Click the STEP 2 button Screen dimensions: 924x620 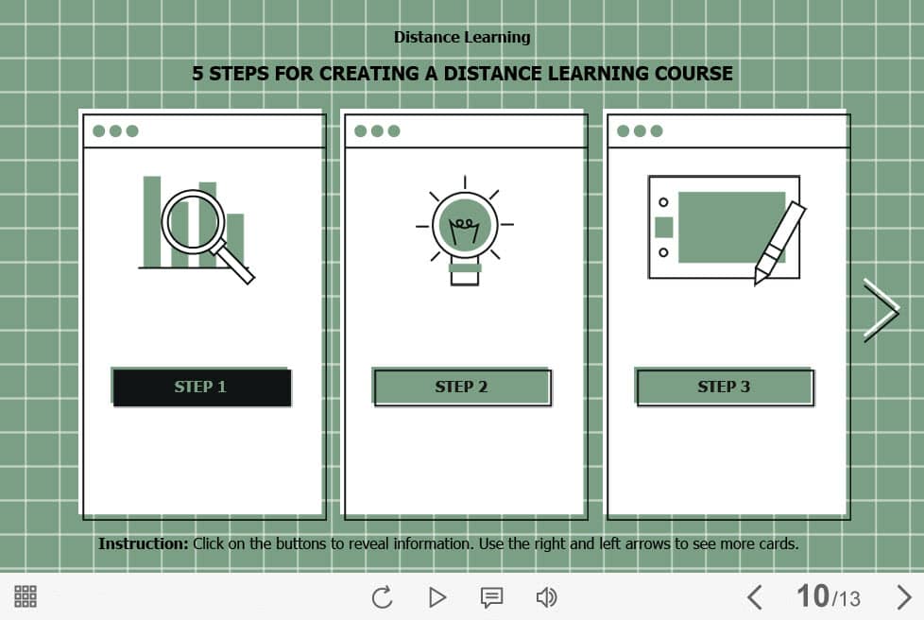click(462, 387)
